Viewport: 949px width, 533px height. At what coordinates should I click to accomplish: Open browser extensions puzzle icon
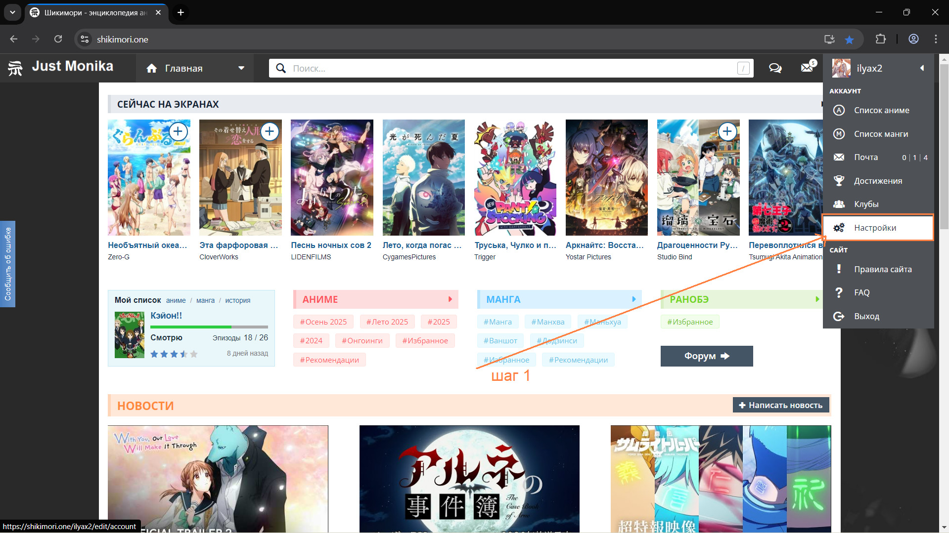tap(880, 39)
